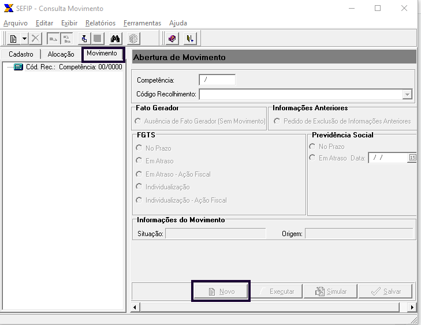Click the grey square toolbar icon
Viewport: 421px width, 325px height.
pyautogui.click(x=98, y=39)
